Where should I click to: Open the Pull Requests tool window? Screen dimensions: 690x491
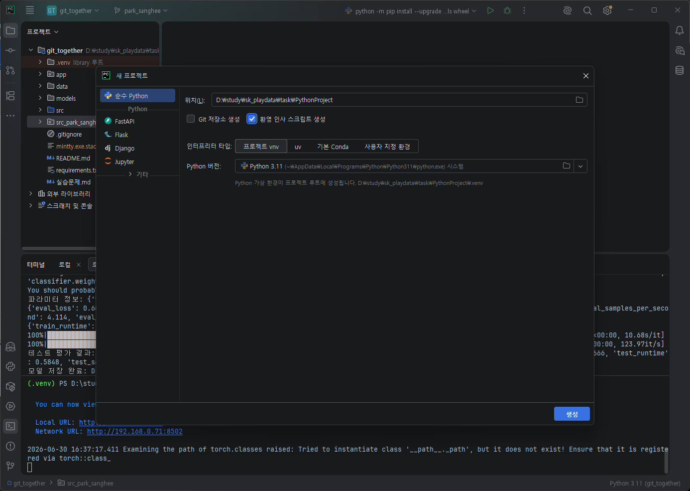(10, 70)
